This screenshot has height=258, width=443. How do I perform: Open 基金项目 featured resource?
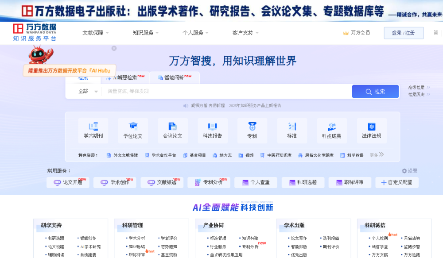pos(194,155)
